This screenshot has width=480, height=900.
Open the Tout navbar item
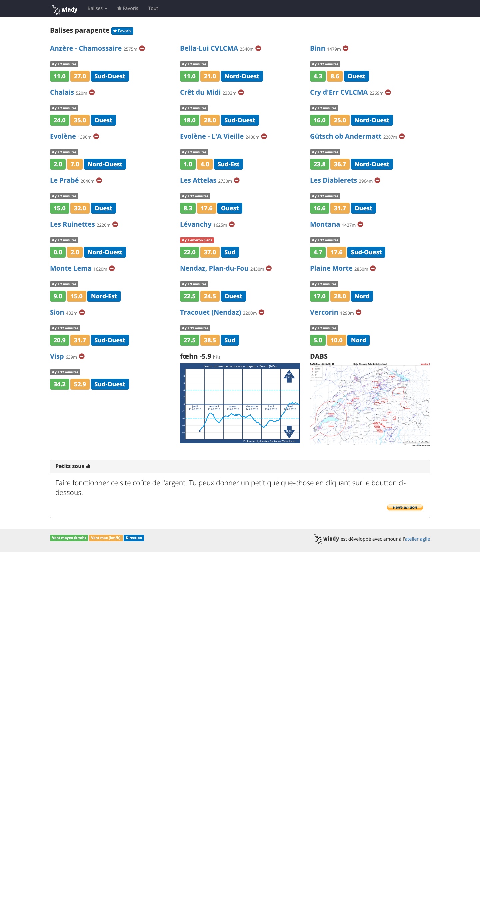pyautogui.click(x=153, y=8)
